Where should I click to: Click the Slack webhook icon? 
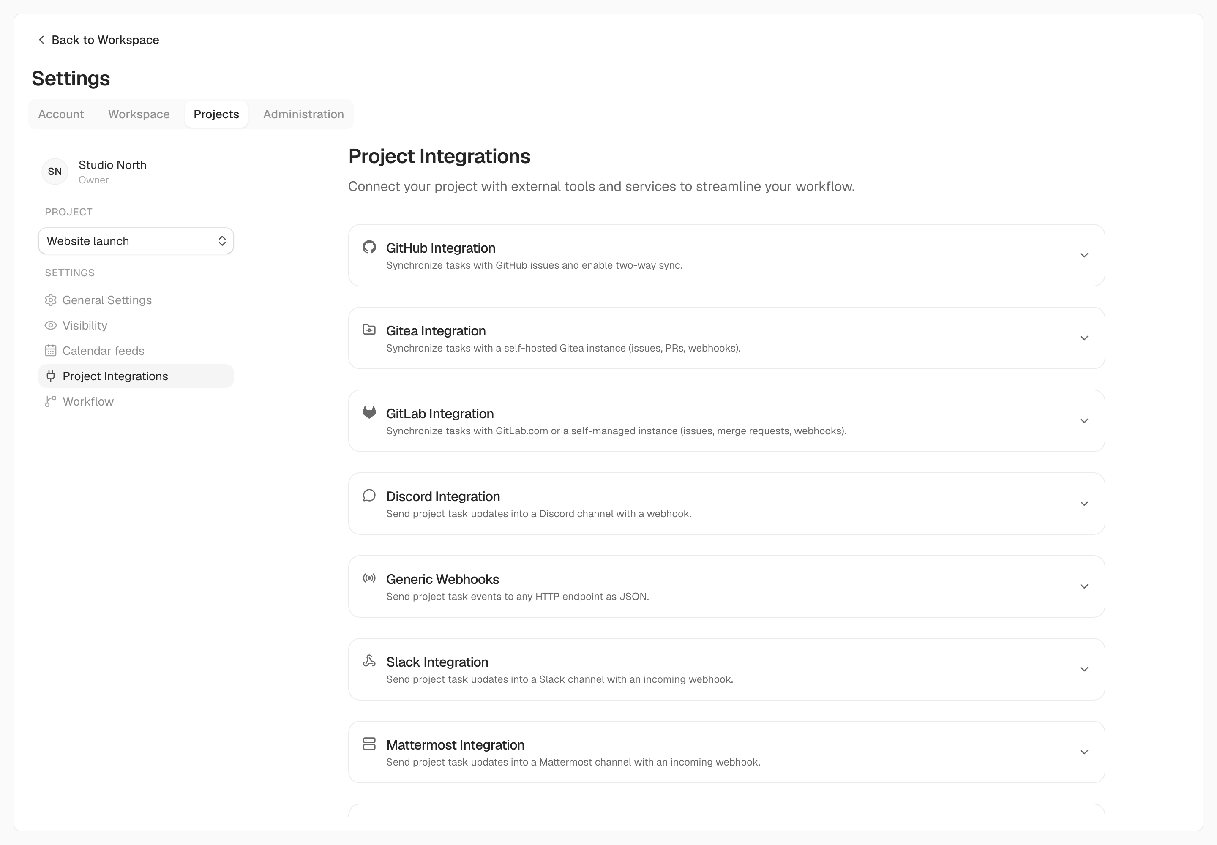coord(369,661)
